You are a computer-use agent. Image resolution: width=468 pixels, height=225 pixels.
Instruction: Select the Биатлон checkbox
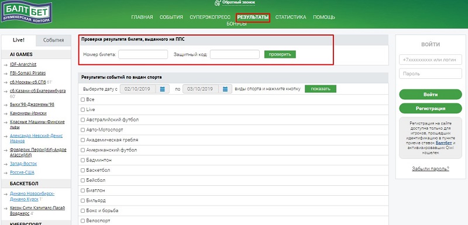83,191
